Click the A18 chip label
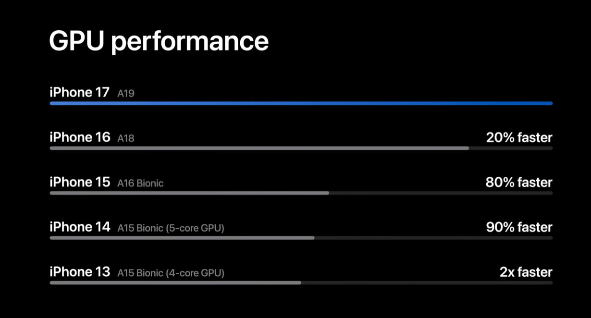 (126, 138)
